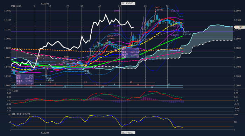Image resolution: width=245 pixels, height=136 pixels.
Task: Select the bar-count marker 76 on top axis
Action: pyautogui.click(x=167, y=6)
